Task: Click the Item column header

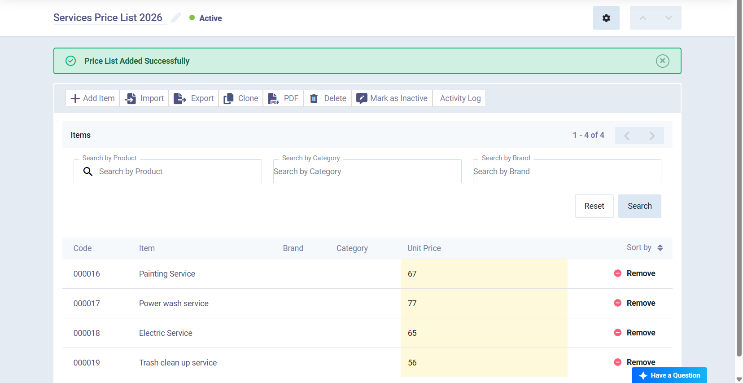Action: (147, 248)
